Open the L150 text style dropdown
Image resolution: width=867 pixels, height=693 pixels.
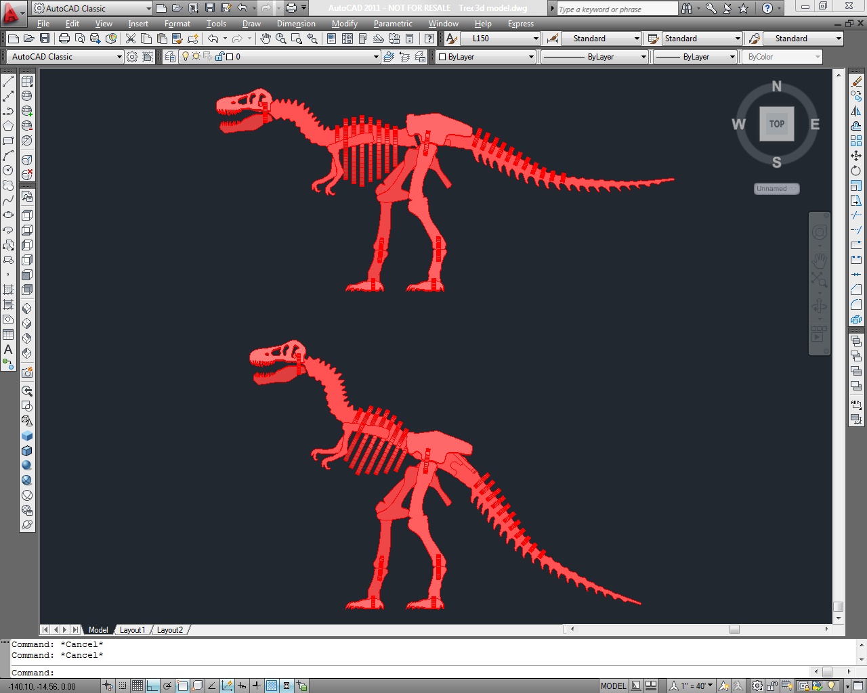click(503, 39)
